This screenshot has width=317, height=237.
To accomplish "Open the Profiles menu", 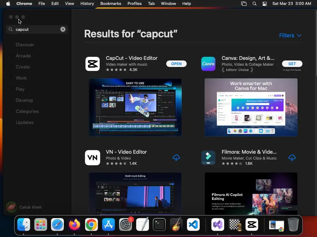I will coord(134,4).
